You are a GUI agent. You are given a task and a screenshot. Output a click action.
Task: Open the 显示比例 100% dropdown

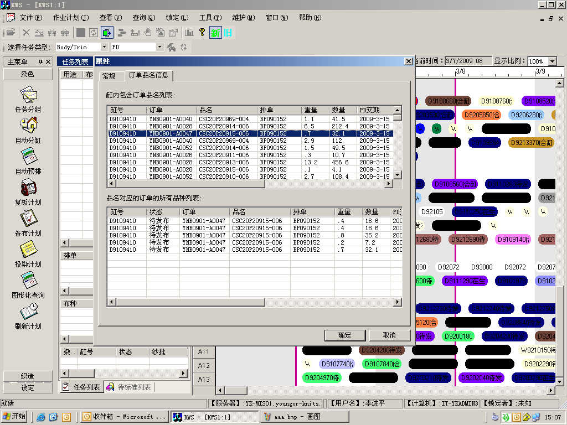click(552, 61)
